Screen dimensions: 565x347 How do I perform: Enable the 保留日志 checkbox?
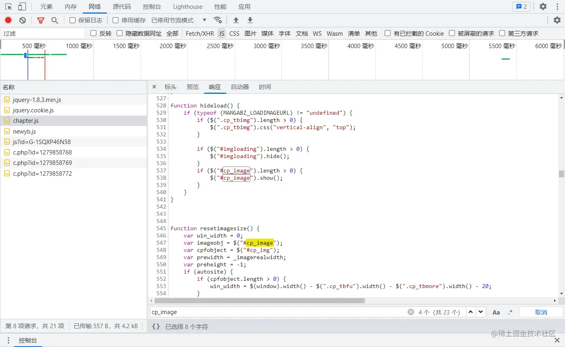click(x=73, y=20)
